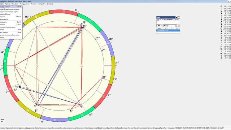Click the Ds descendant label
Image resolution: width=231 pixels, height=130 pixels.
pyautogui.click(x=117, y=62)
